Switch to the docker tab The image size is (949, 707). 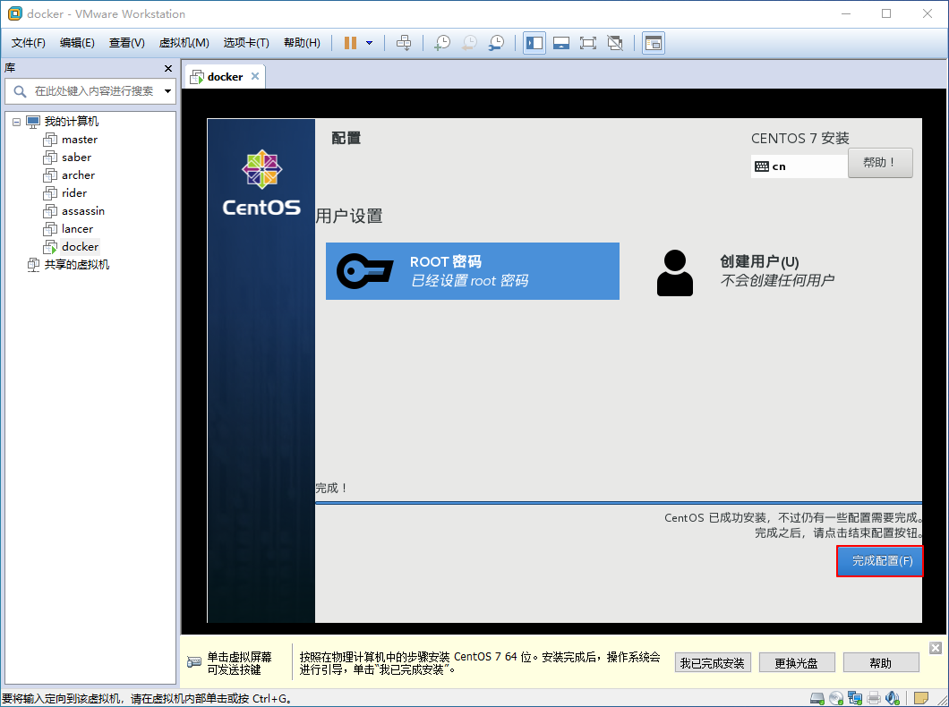coord(222,76)
